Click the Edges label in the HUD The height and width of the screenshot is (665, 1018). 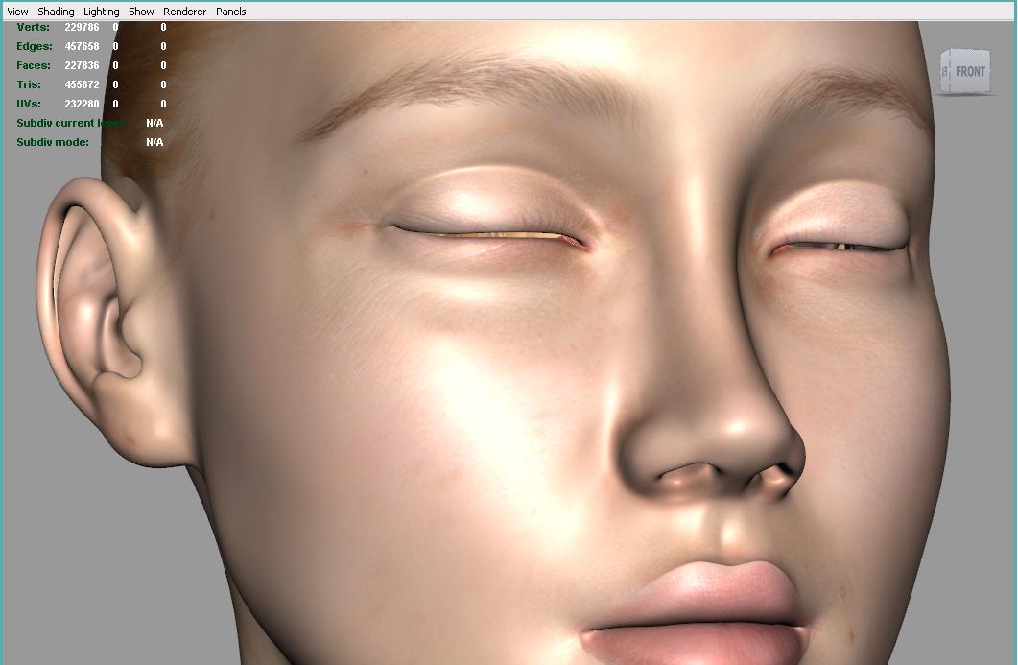pyautogui.click(x=35, y=46)
